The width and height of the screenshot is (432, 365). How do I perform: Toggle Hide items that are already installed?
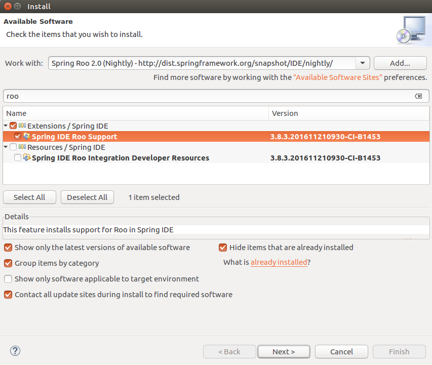pos(223,248)
